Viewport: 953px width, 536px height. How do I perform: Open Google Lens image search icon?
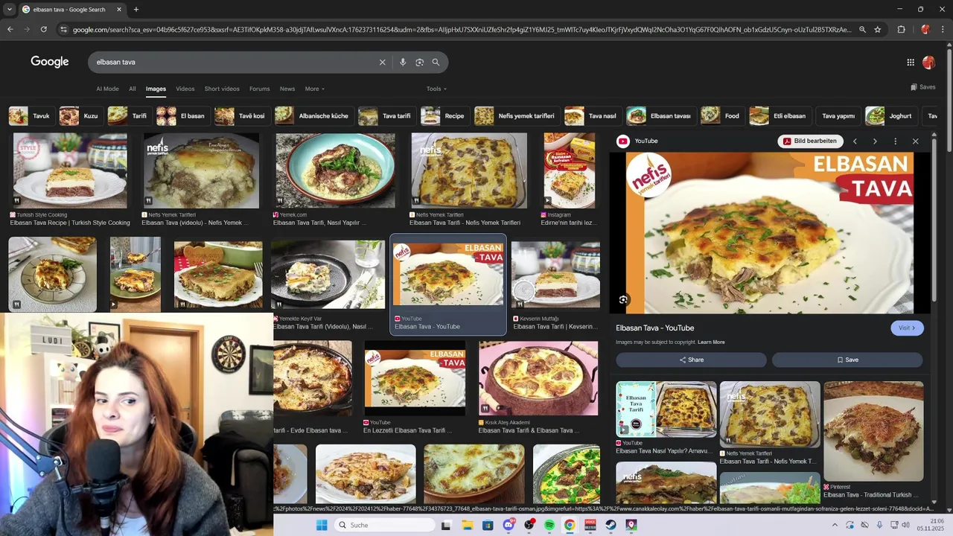pos(419,63)
